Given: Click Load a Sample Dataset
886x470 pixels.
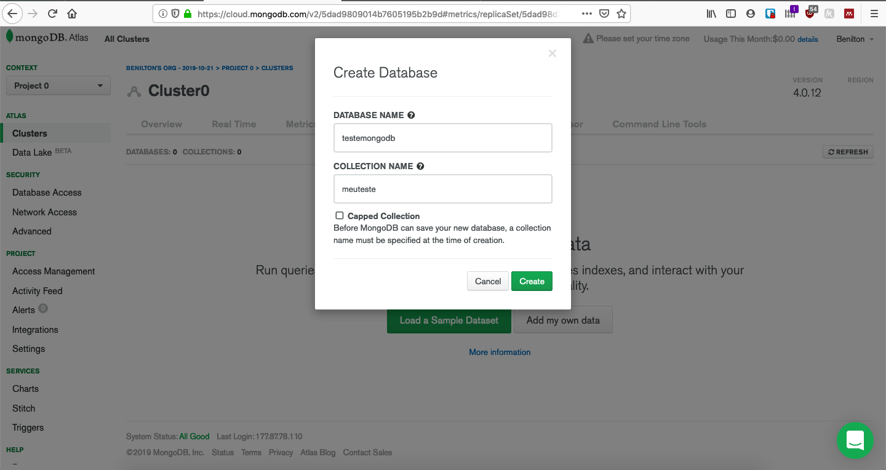Looking at the screenshot, I should tap(449, 320).
